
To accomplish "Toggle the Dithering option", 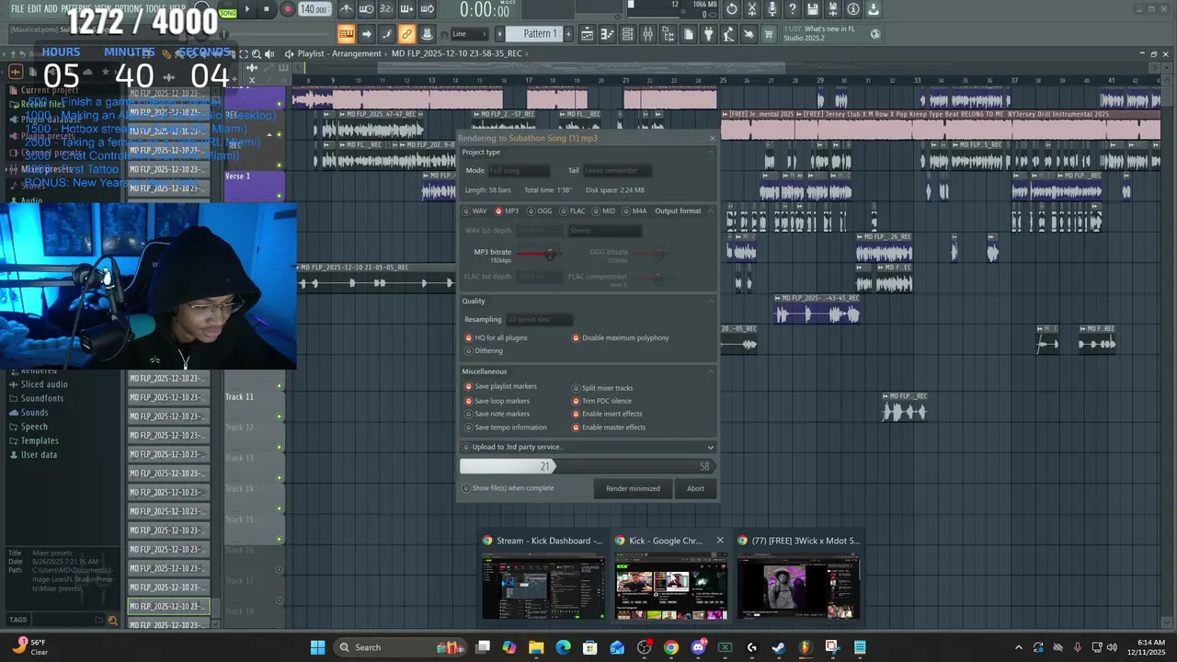I will point(484,350).
